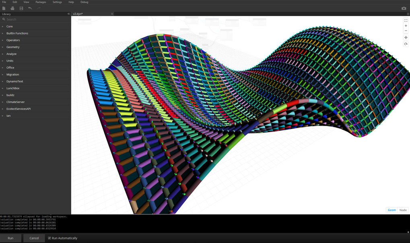Image resolution: width=410 pixels, height=243 pixels.
Task: Activate the orbit rotate icon
Action: [x=406, y=44]
